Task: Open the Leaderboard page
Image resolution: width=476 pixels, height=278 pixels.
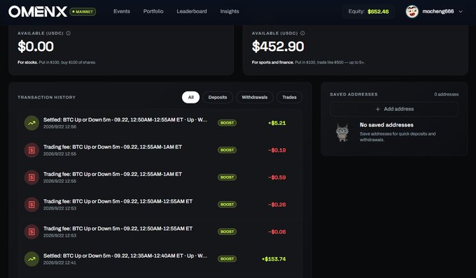Action: click(x=192, y=11)
